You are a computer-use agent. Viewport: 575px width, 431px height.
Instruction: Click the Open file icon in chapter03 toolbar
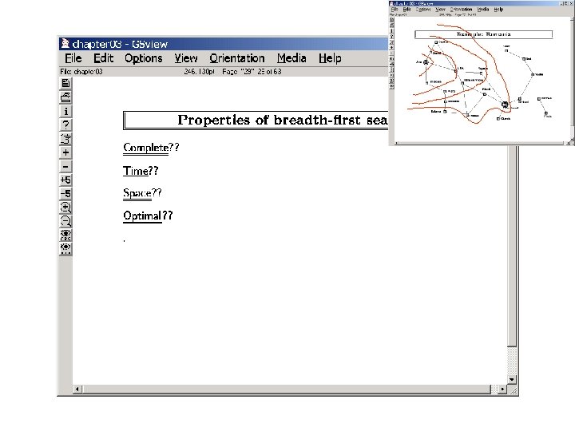[65, 84]
